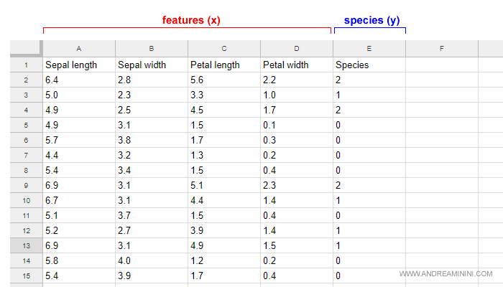
Task: Click cell D9 showing 2.3
Action: pos(296,185)
